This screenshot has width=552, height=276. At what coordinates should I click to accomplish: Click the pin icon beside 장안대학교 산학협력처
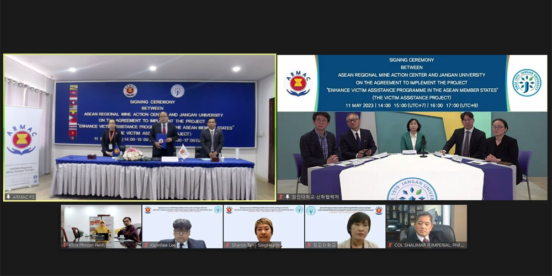[x=288, y=197]
